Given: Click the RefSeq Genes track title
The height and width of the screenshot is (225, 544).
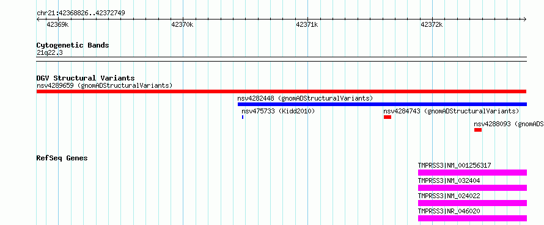Looking at the screenshot, I should [62, 158].
